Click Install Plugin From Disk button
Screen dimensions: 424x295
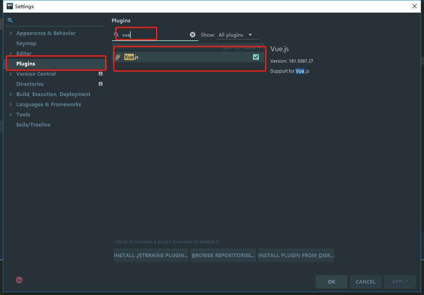296,256
